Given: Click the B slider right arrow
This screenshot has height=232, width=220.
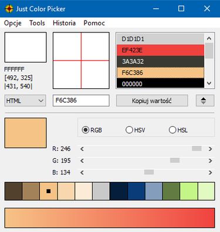Looking at the screenshot, I should (210, 173).
